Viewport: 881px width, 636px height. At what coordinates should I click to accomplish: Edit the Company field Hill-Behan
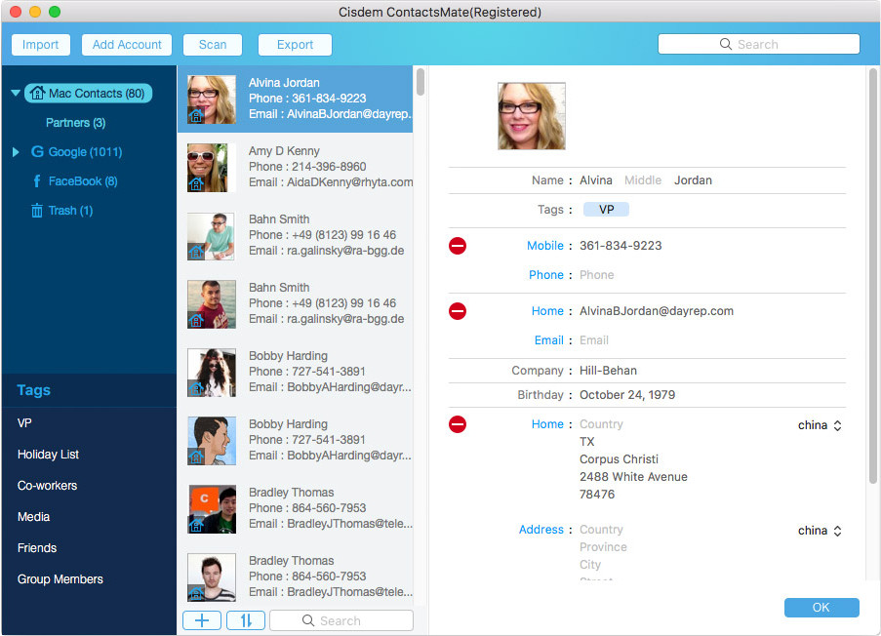(608, 371)
